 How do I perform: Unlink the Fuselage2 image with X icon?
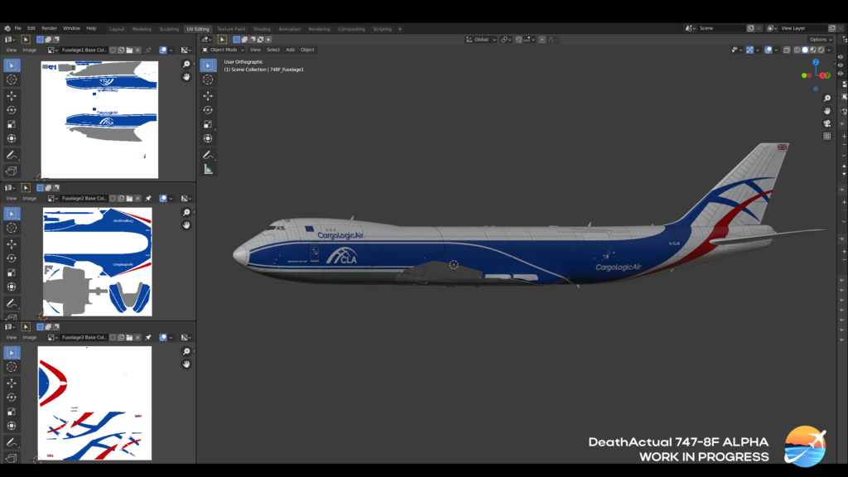coord(138,199)
